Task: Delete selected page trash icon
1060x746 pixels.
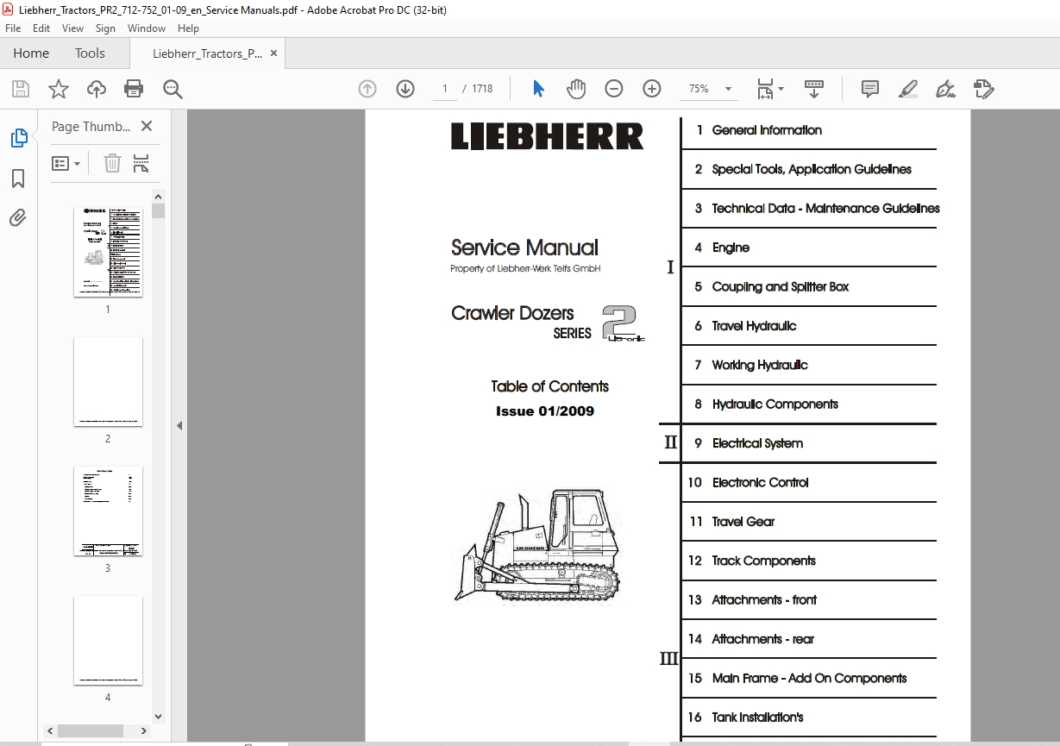Action: 112,163
